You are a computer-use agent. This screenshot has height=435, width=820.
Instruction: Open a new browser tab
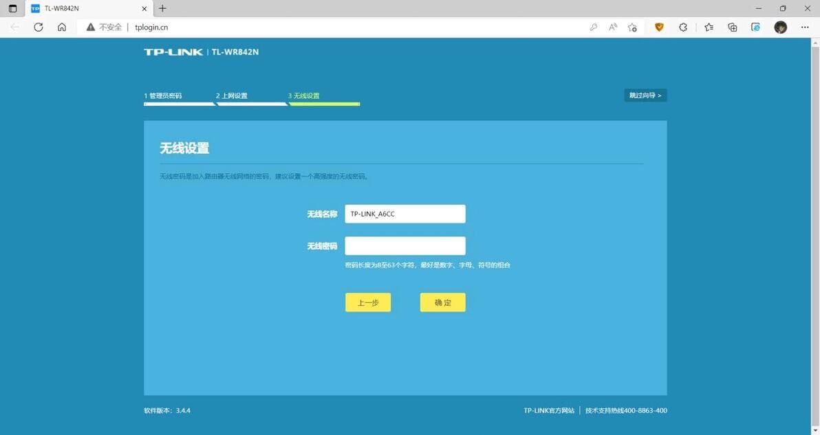click(x=162, y=8)
